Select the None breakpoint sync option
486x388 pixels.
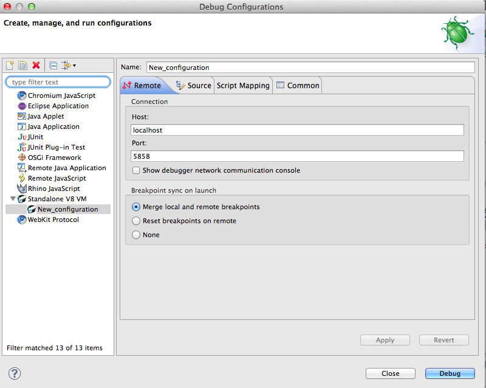[136, 235]
